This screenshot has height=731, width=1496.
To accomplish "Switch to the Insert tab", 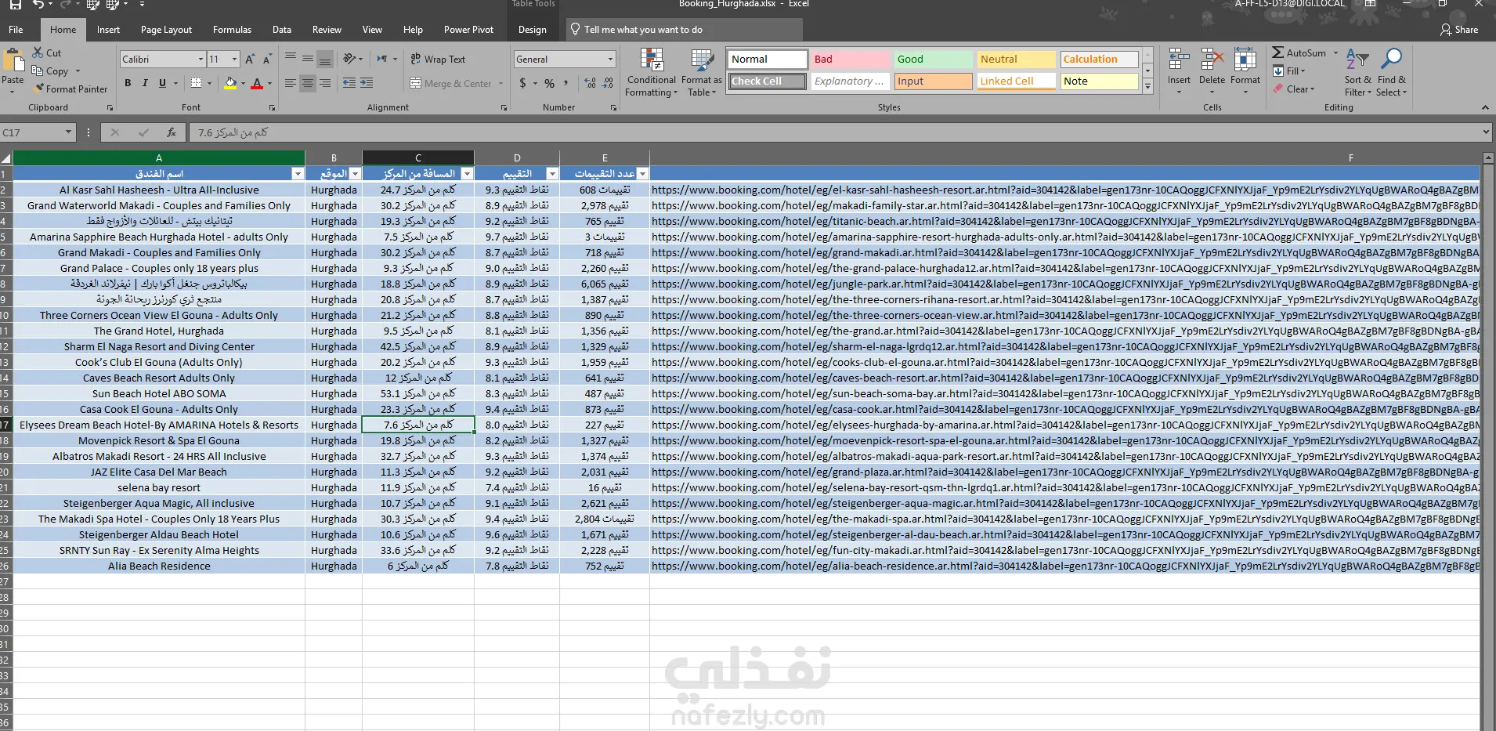I will pyautogui.click(x=108, y=30).
